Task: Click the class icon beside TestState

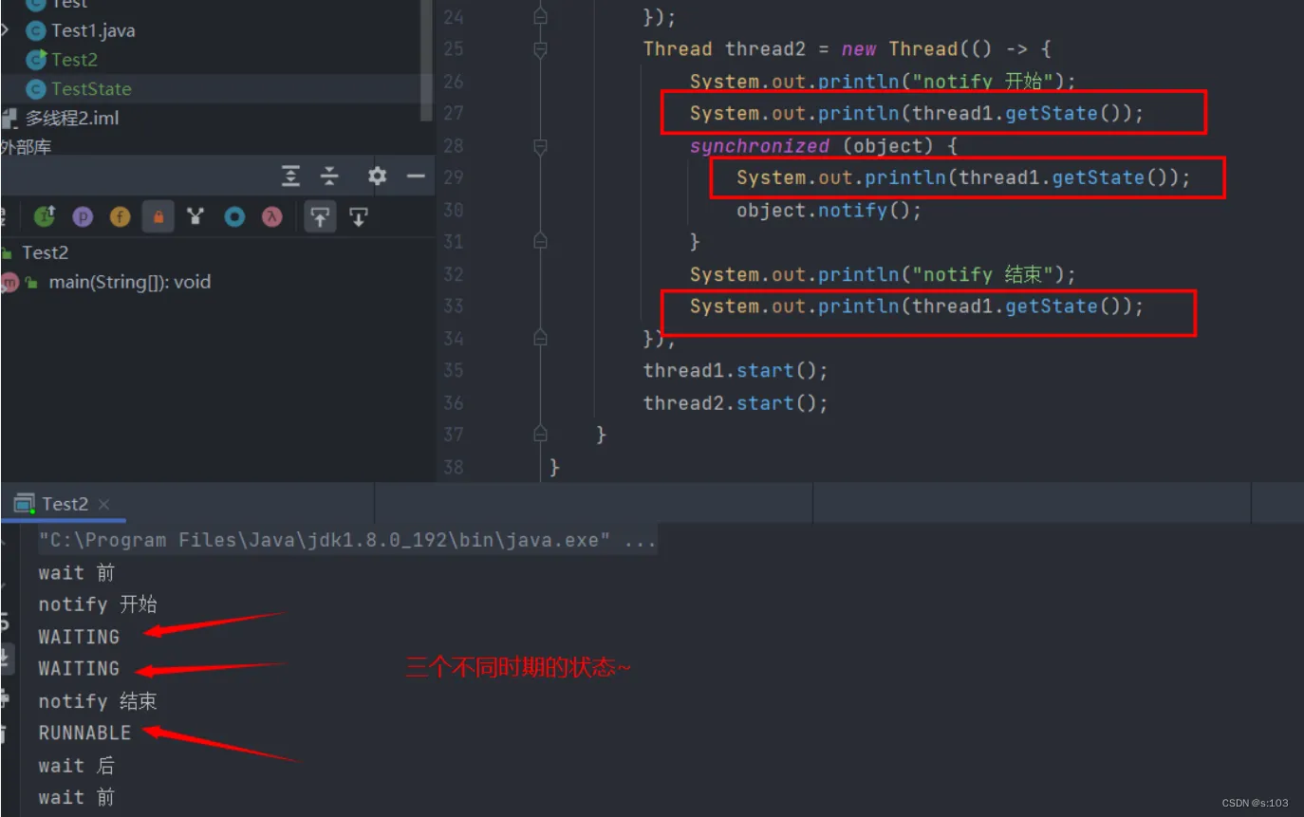Action: point(36,88)
